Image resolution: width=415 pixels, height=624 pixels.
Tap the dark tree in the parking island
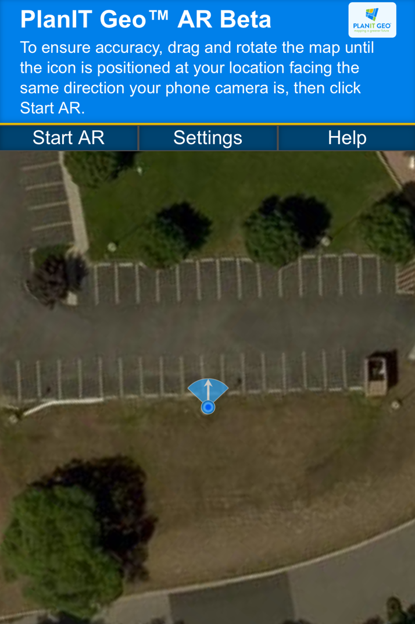point(57,279)
